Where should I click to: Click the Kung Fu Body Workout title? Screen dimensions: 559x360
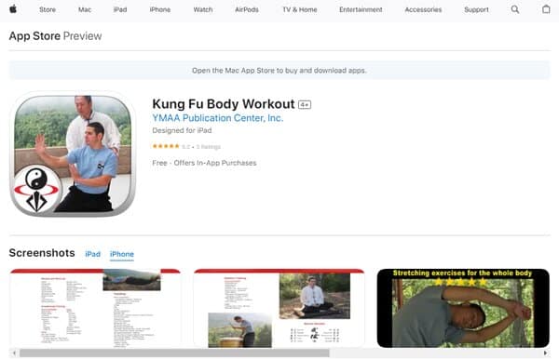(x=224, y=104)
